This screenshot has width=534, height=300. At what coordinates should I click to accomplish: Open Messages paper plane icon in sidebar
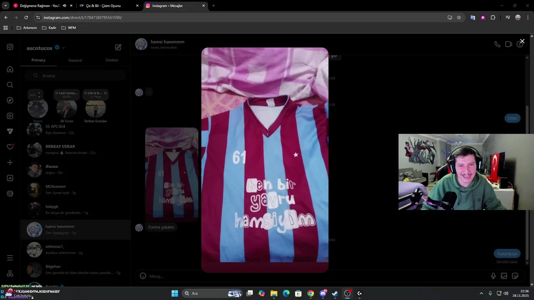[x=10, y=131]
